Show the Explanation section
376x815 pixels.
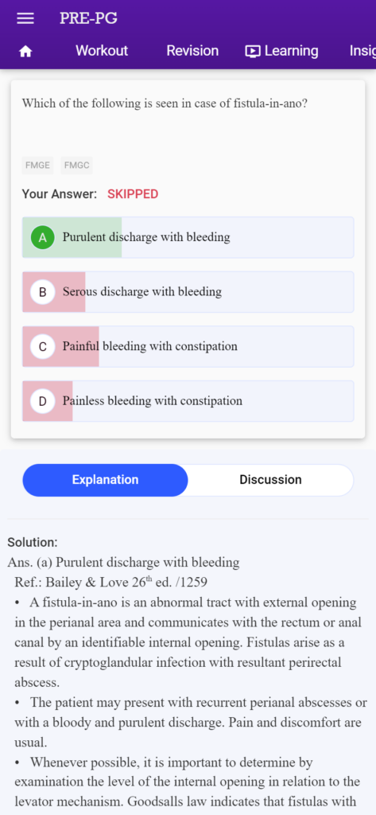[105, 480]
